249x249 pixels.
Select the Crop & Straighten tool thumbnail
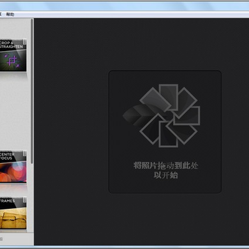coord(13,55)
